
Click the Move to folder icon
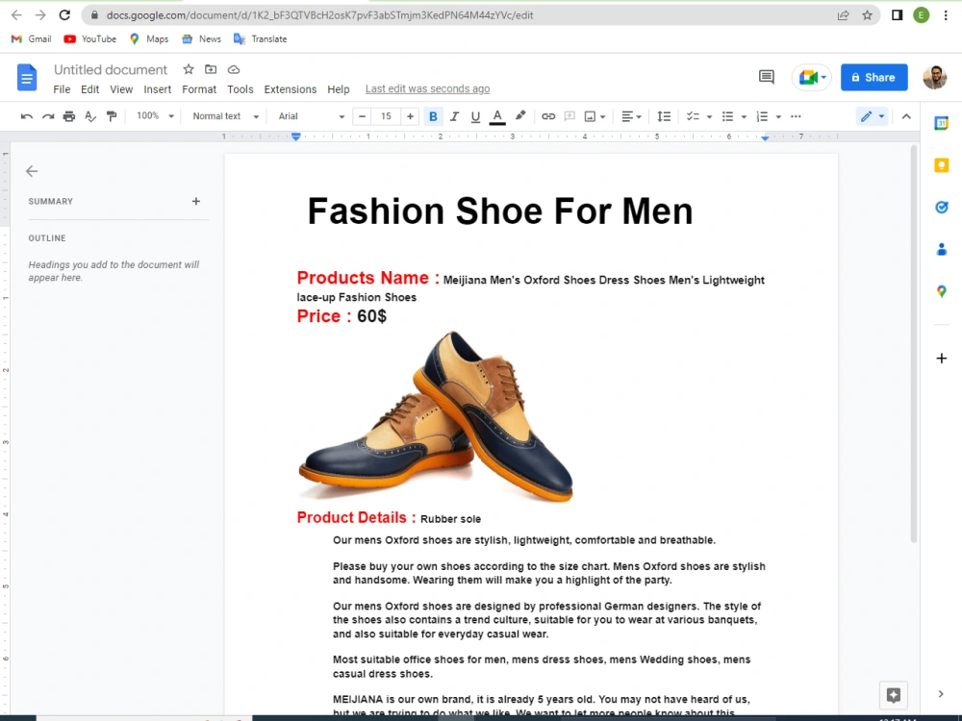tap(211, 69)
